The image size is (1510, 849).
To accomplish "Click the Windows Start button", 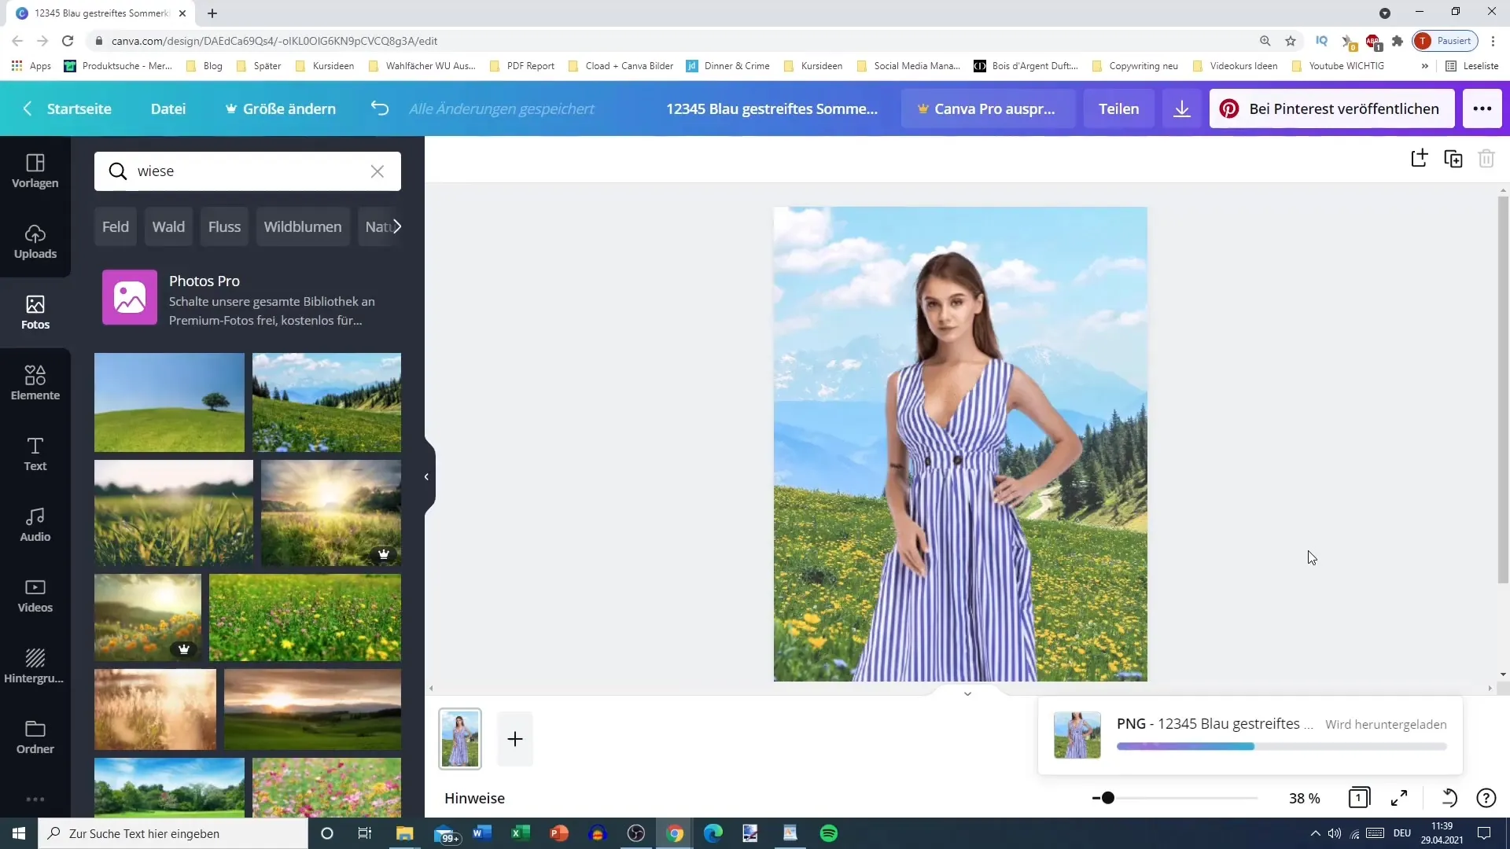I will 19,833.
